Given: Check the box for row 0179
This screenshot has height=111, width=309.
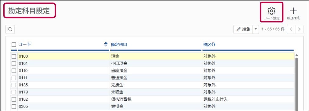Looking at the screenshot, I should coord(14,92).
